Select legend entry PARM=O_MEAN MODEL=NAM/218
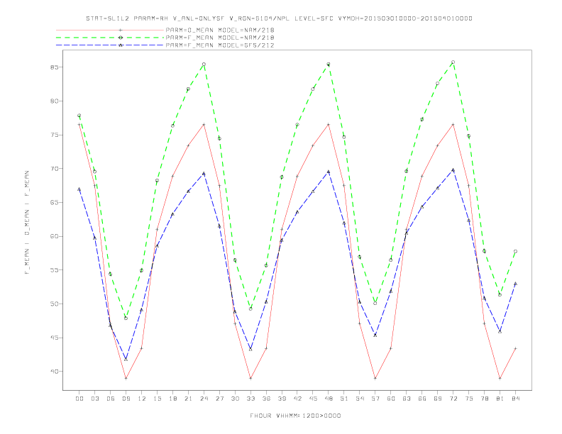The image size is (562, 434). pyautogui.click(x=220, y=30)
